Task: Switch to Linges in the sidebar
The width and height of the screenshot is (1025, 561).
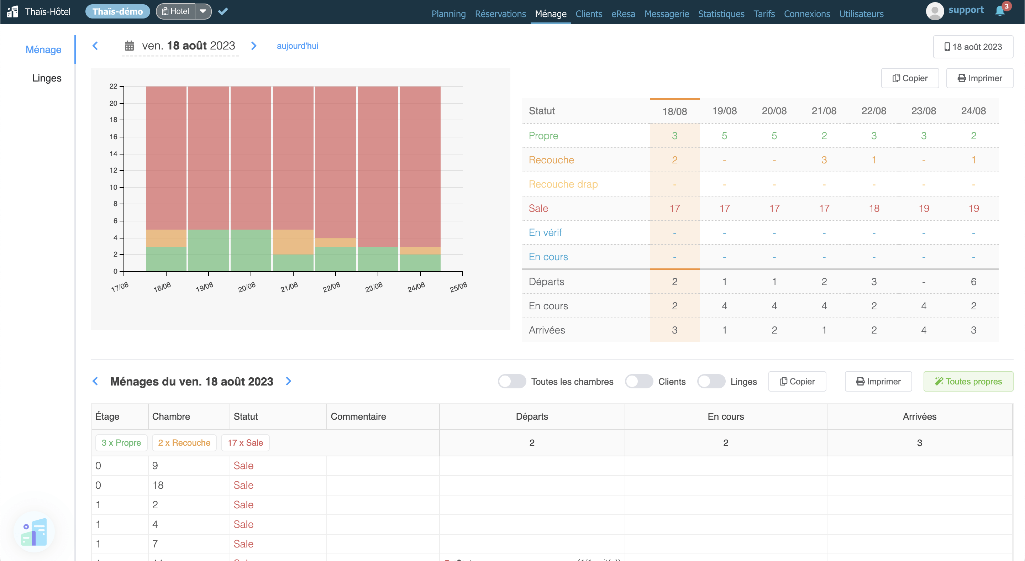Action: [47, 78]
